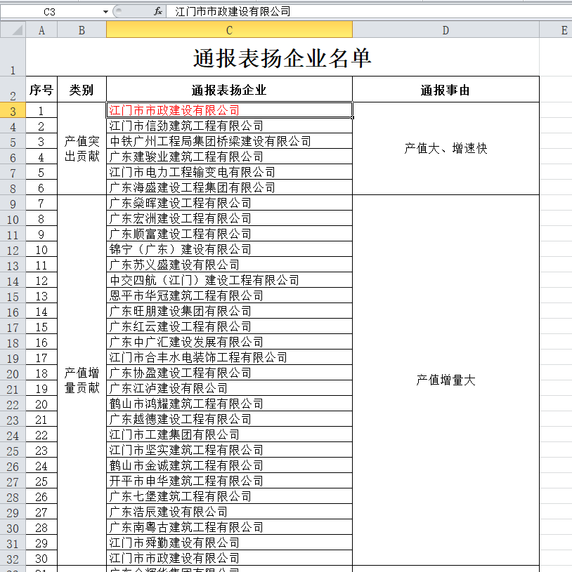Viewport: 572px width, 572px height.
Task: Select column B header
Action: 82,29
